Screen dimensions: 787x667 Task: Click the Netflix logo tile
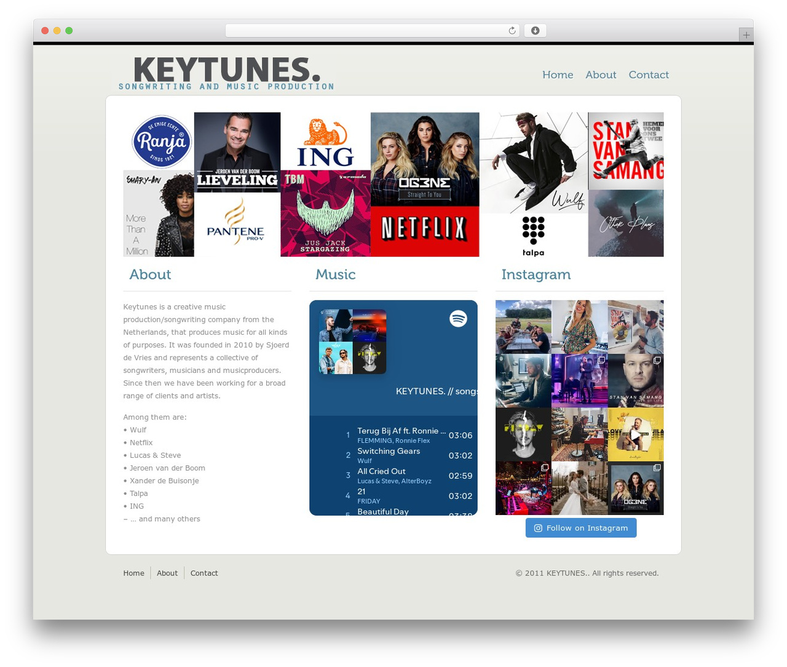[425, 231]
